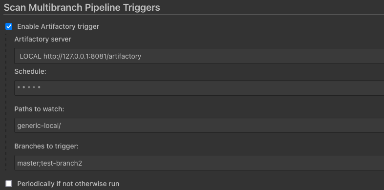Image resolution: width=384 pixels, height=190 pixels.
Task: Click the 'Scan Multibranch Pipeline Triggers' heading
Action: 82,8
